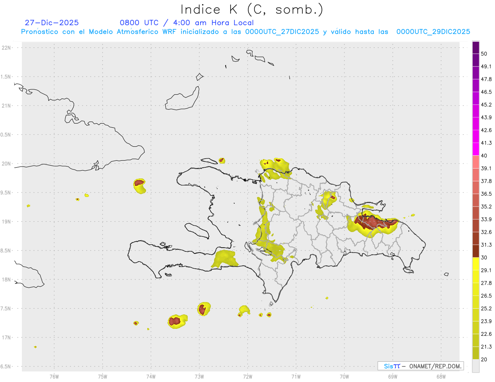Click the "74W" longitude label
Screen dimensions: 495x382
[151, 376]
